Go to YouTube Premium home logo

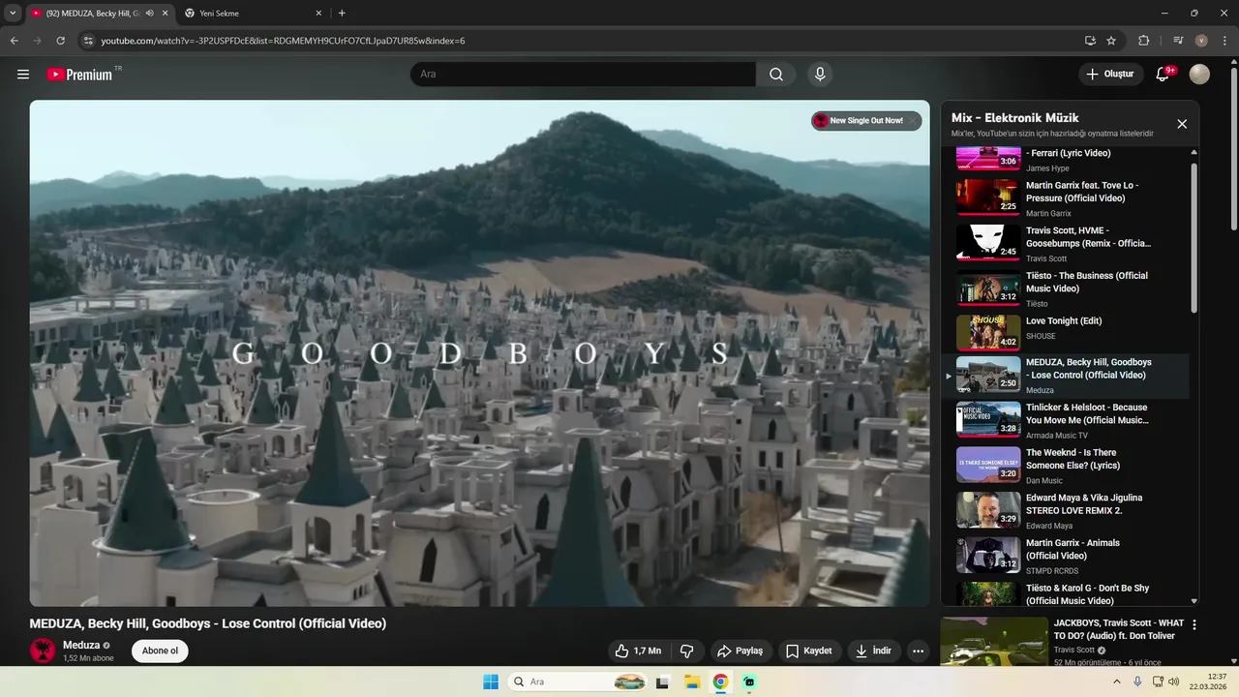click(x=79, y=75)
